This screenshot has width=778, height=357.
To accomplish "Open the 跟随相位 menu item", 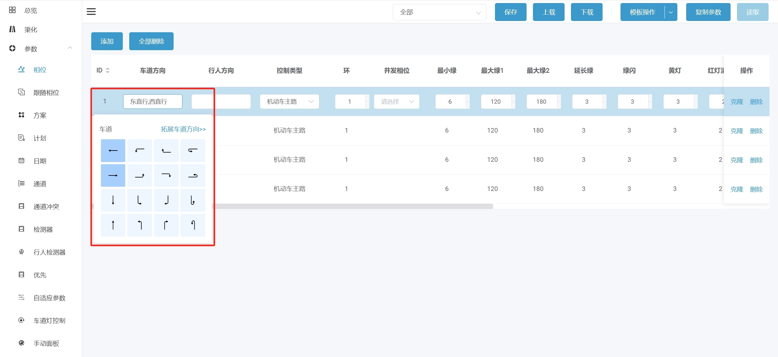I will tap(46, 92).
